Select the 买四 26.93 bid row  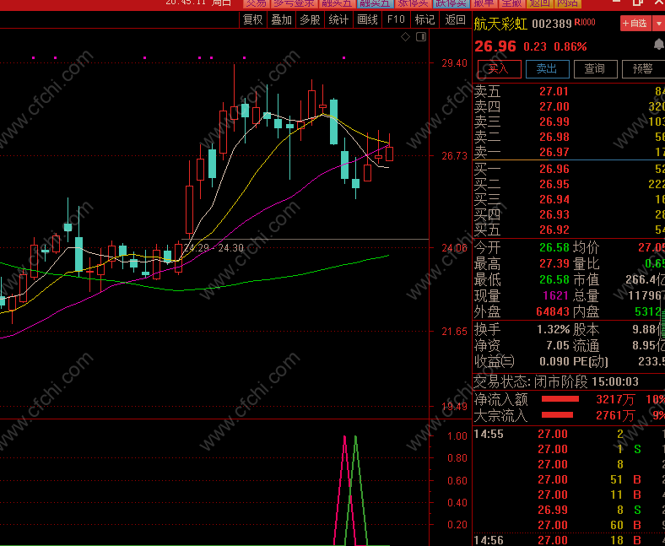pos(569,214)
